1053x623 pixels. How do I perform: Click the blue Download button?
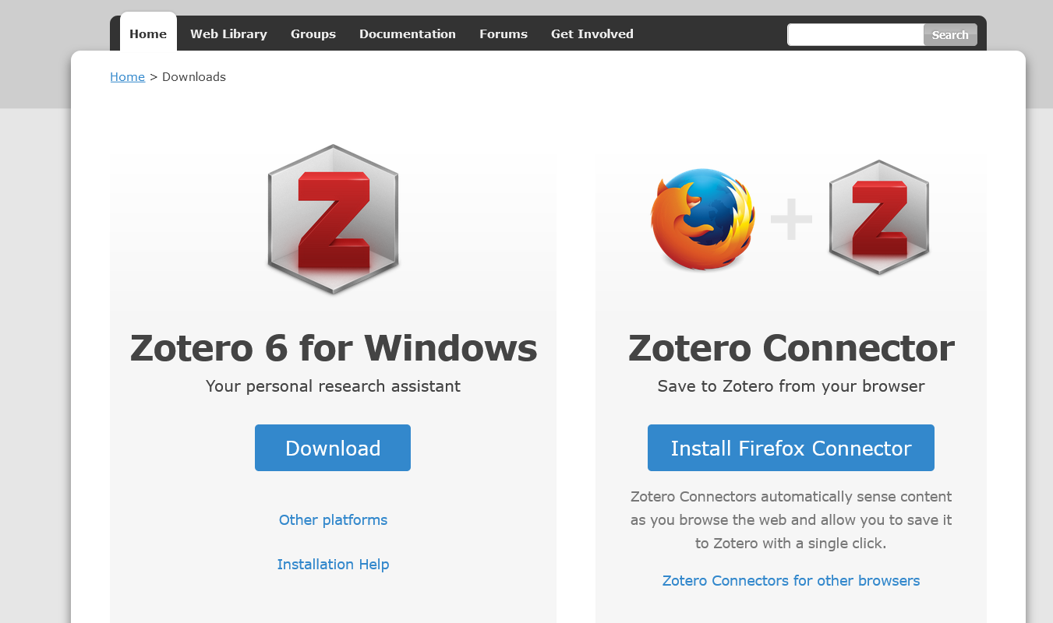coord(333,448)
